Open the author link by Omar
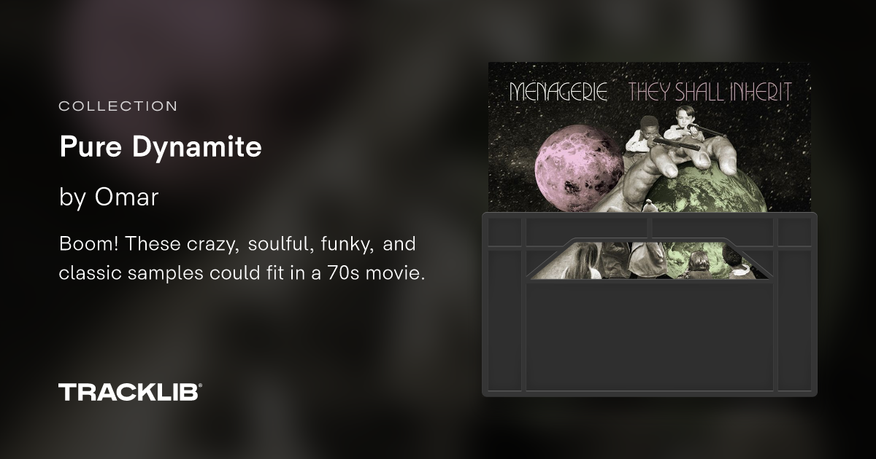This screenshot has width=876, height=459. (109, 197)
